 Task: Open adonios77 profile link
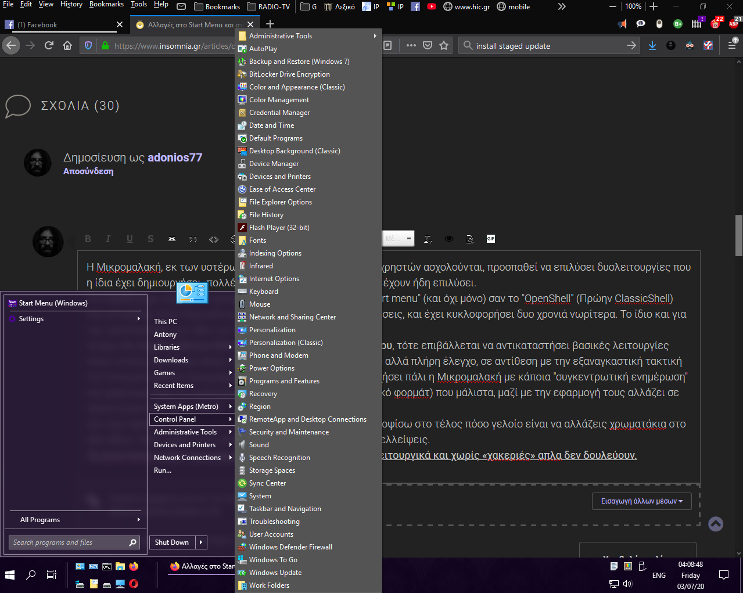[175, 157]
